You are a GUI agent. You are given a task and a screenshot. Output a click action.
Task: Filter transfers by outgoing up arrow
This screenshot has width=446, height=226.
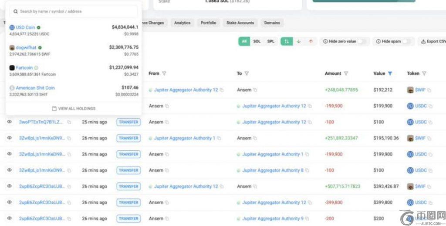coord(311,41)
